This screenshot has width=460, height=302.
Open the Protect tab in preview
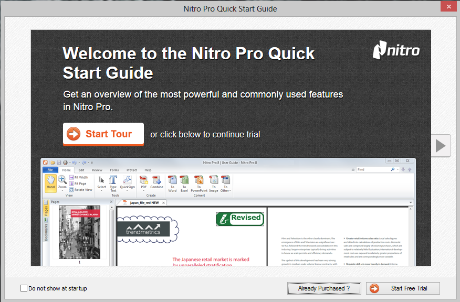tap(131, 170)
